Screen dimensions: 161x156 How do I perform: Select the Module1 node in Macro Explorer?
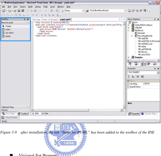(x=141, y=33)
